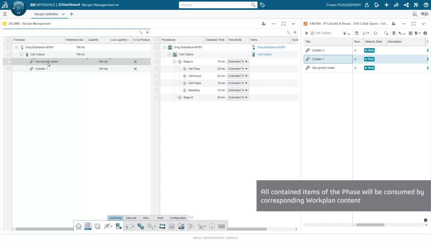
Task: Click the ENOVIA play arrow beside Cell Culture
Action: coord(307,33)
